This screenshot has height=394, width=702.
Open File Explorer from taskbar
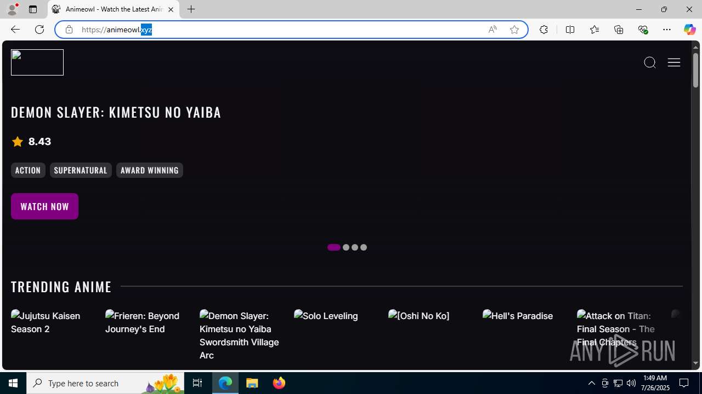(252, 383)
